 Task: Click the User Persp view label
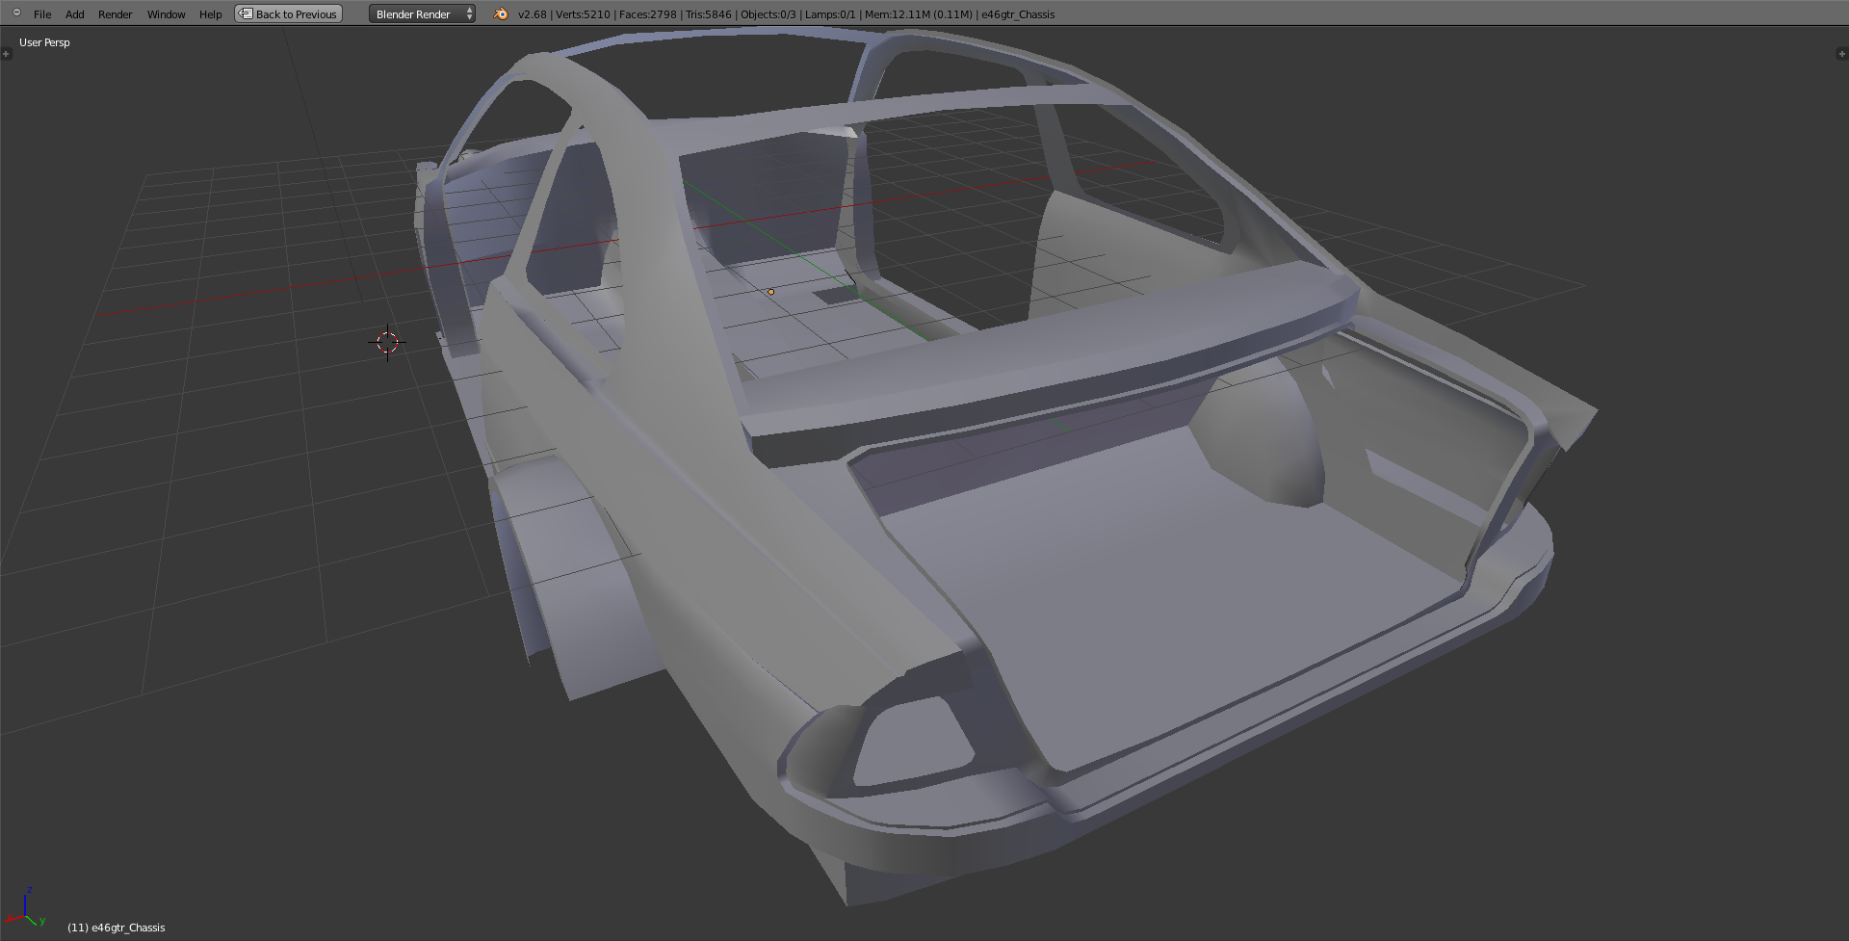44,42
